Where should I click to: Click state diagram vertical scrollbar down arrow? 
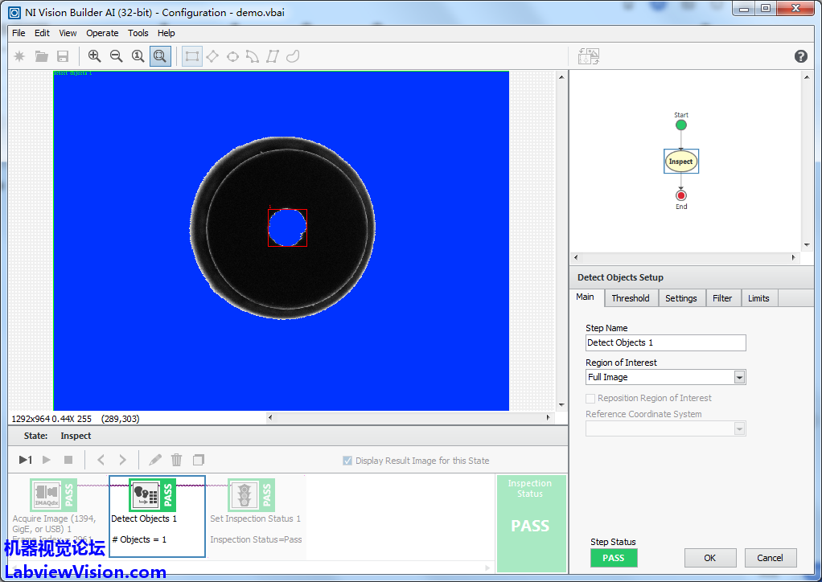click(806, 244)
